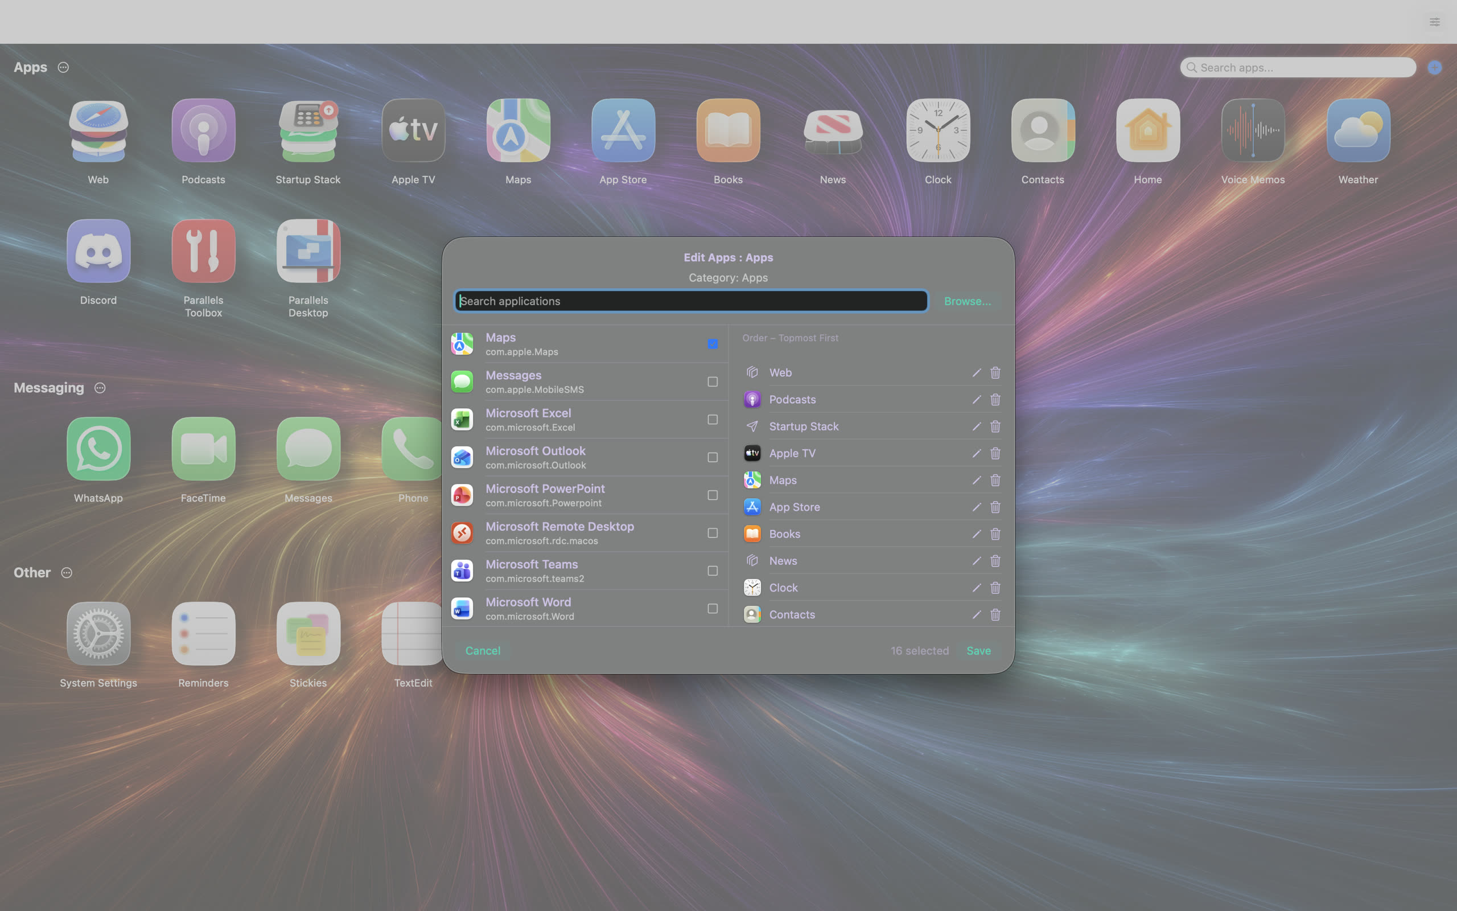Click the blue add button top right

click(x=1435, y=68)
